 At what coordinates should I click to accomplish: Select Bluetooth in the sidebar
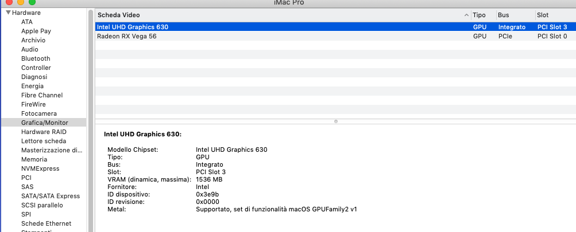pyautogui.click(x=36, y=58)
